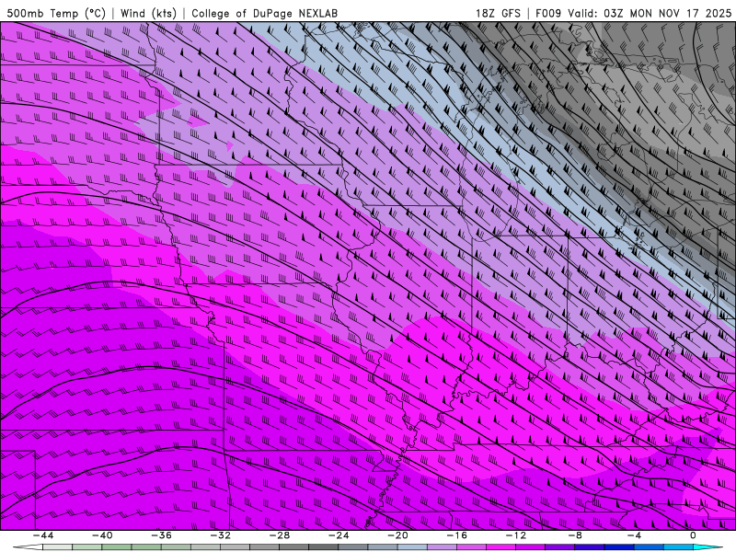
Task: Click the -24 colorbar label
Action: 339,535
